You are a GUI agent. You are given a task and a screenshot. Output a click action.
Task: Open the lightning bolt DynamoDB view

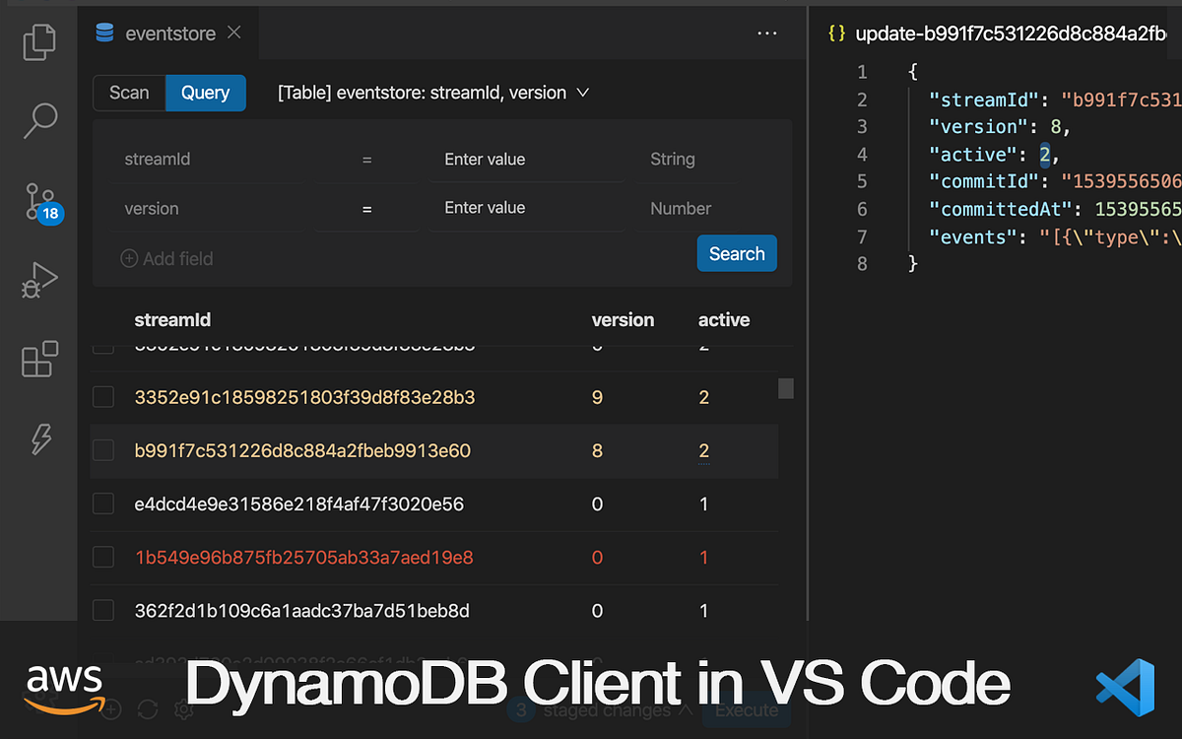(x=40, y=438)
